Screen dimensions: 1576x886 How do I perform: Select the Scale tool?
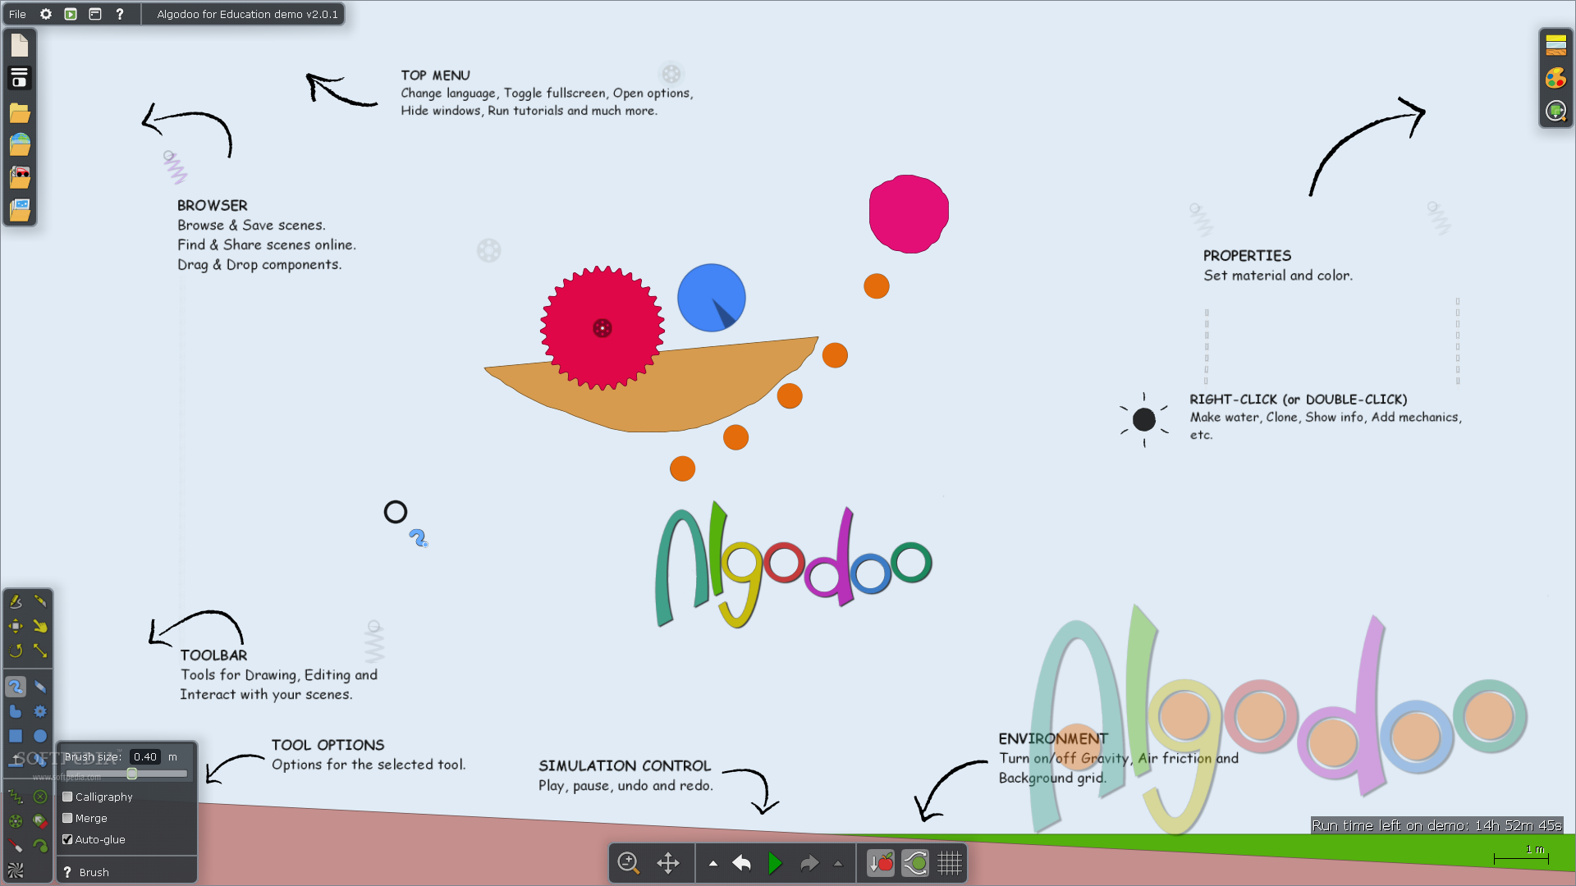40,651
